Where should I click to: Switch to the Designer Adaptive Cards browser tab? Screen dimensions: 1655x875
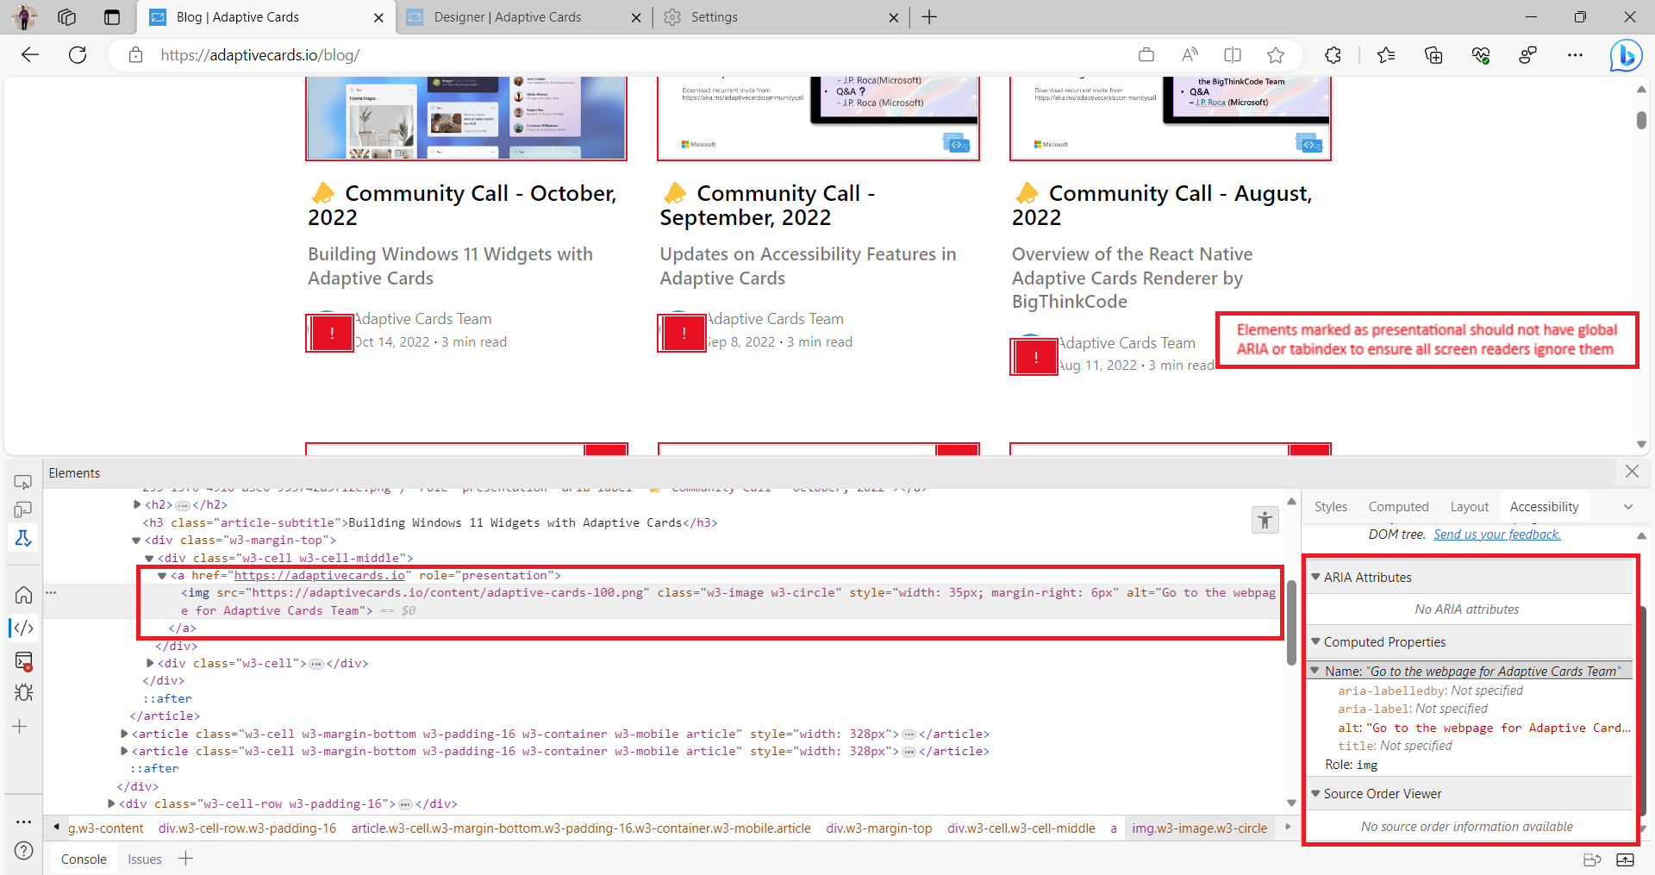click(509, 16)
